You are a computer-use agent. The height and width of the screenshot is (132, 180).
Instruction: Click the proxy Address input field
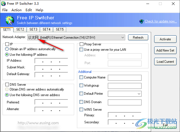tap(125, 56)
